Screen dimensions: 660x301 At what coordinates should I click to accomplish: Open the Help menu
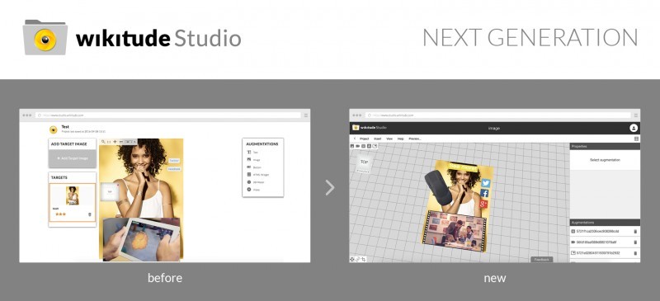coord(401,139)
